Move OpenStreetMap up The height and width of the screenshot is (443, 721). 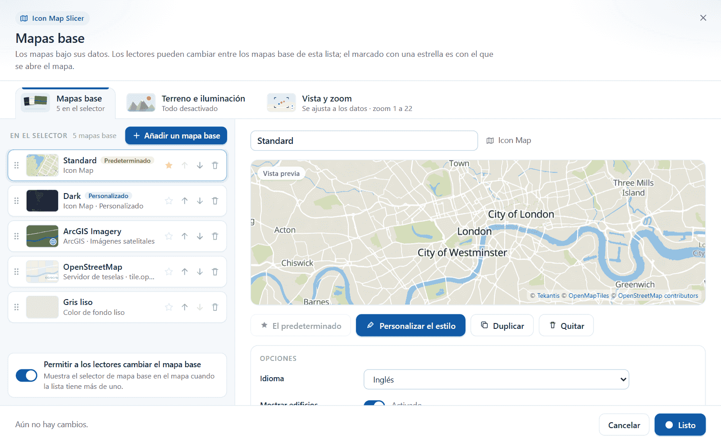click(184, 272)
